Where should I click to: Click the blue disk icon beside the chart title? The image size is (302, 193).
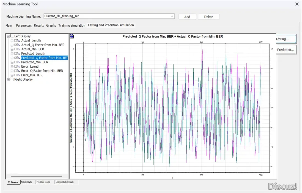coord(72,36)
